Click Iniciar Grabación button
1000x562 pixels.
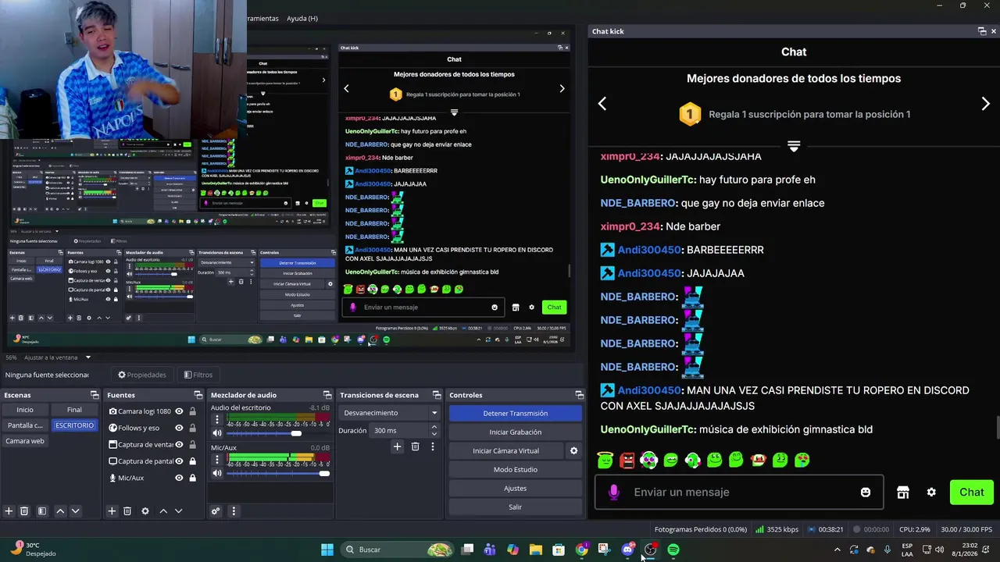[x=516, y=432]
